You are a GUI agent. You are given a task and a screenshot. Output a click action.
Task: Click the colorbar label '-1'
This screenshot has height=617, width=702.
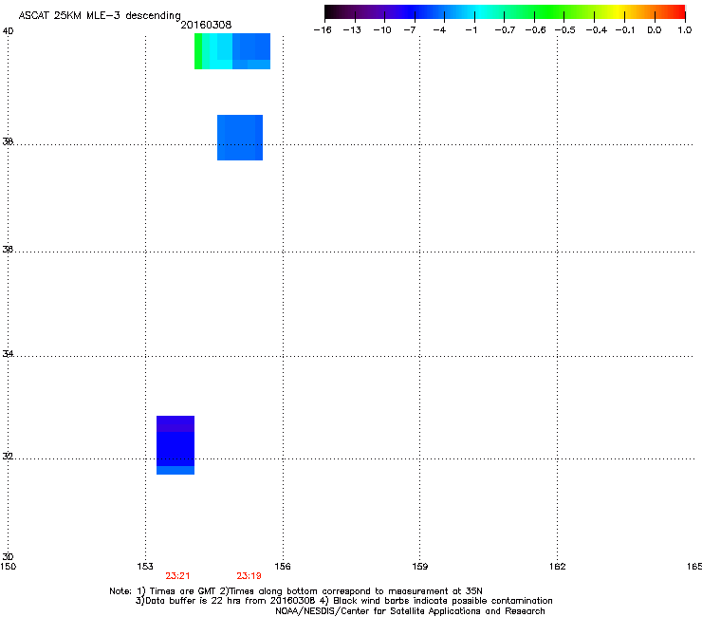[x=471, y=30]
